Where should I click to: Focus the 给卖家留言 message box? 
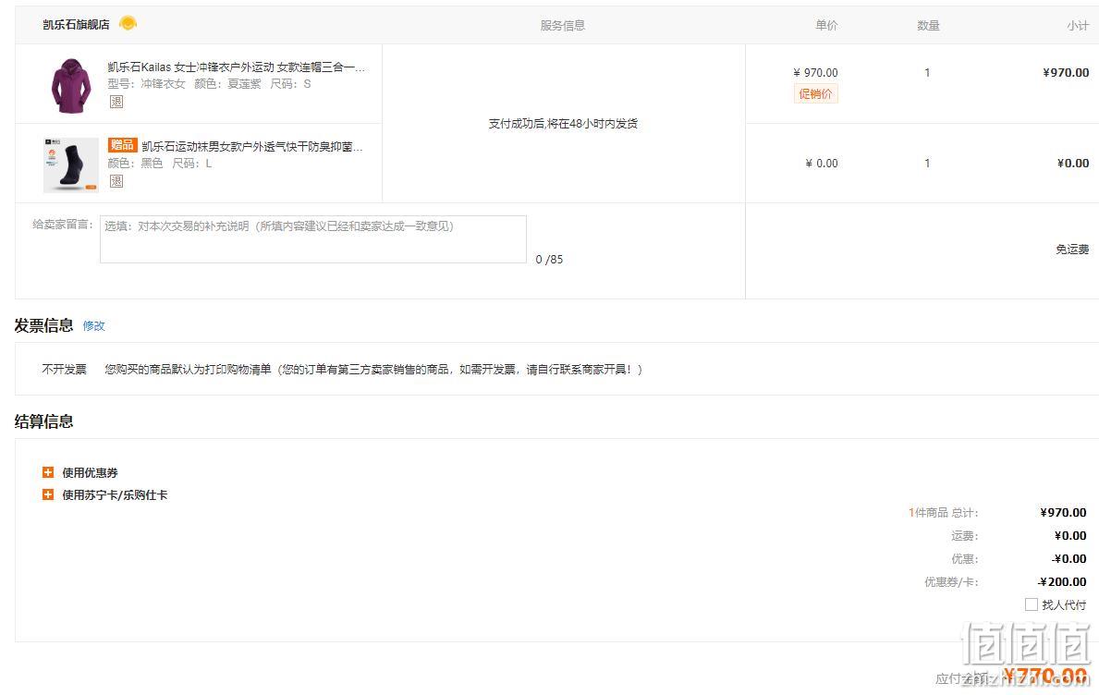(313, 239)
